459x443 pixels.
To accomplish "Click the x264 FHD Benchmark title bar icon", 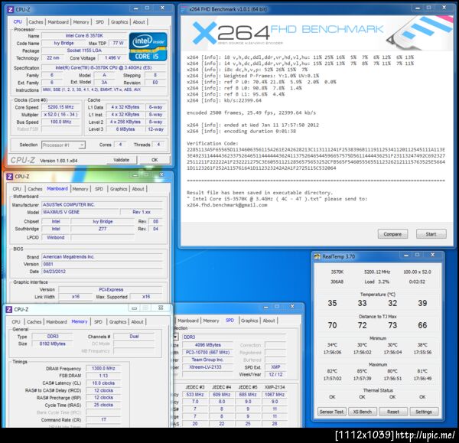I will point(184,9).
